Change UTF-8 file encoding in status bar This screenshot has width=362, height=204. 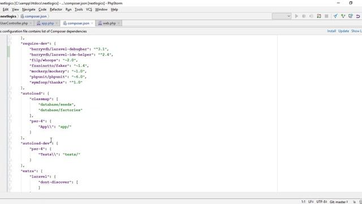322,202
